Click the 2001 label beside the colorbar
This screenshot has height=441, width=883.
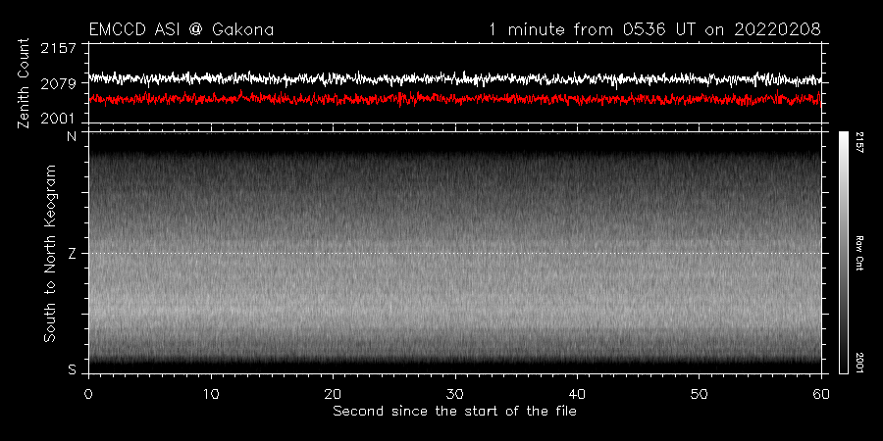click(861, 363)
